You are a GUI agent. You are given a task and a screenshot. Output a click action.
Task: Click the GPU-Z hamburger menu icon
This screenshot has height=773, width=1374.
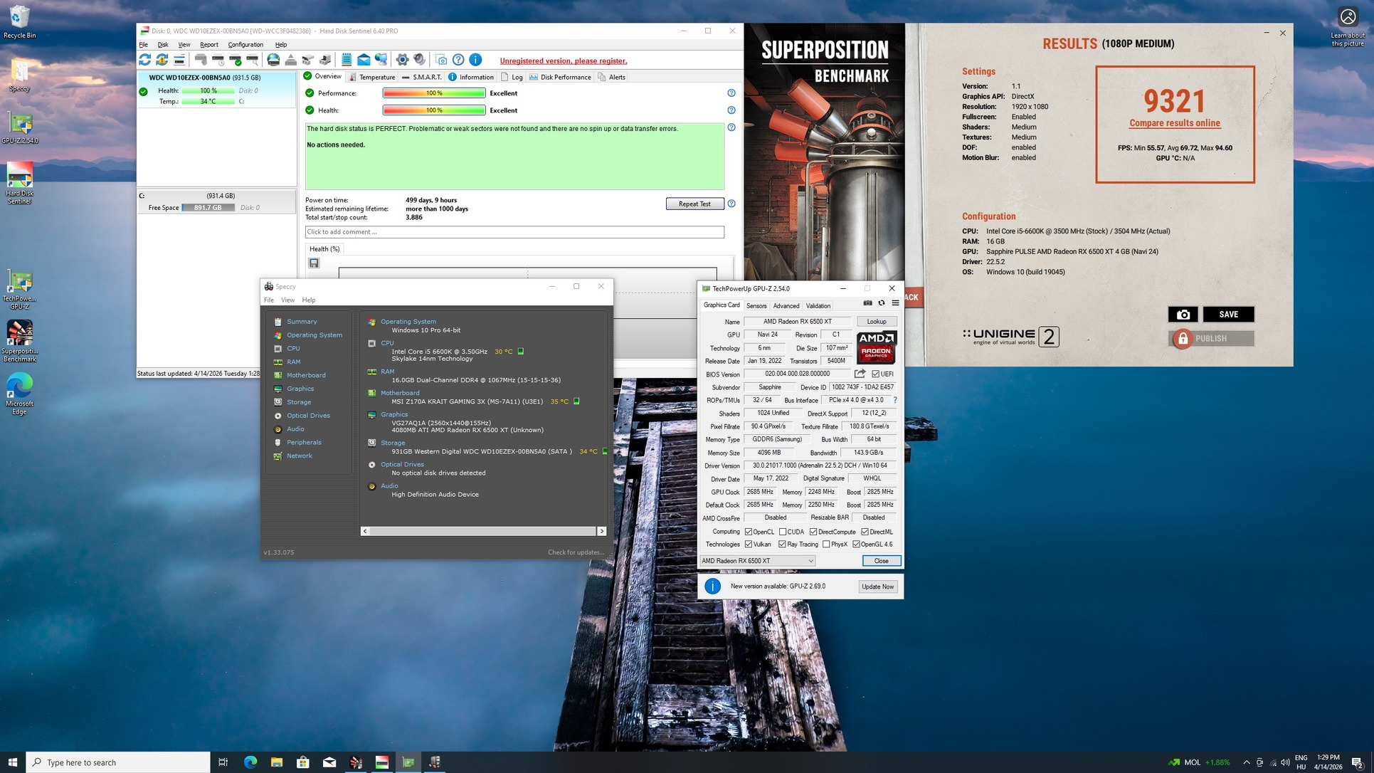point(895,303)
